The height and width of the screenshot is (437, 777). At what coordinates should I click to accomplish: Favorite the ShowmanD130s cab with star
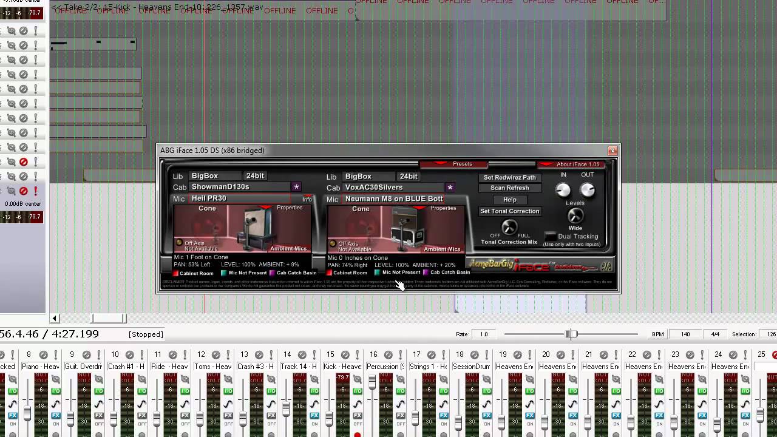click(x=296, y=187)
